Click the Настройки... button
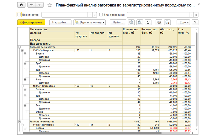217x136 pixels. [60, 22]
